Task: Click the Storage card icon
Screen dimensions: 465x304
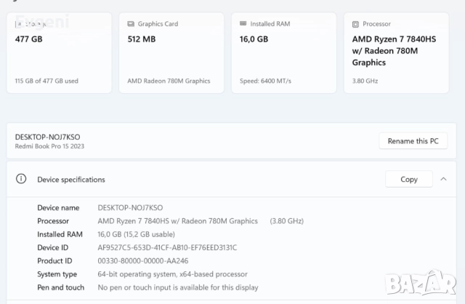Action: [19, 24]
